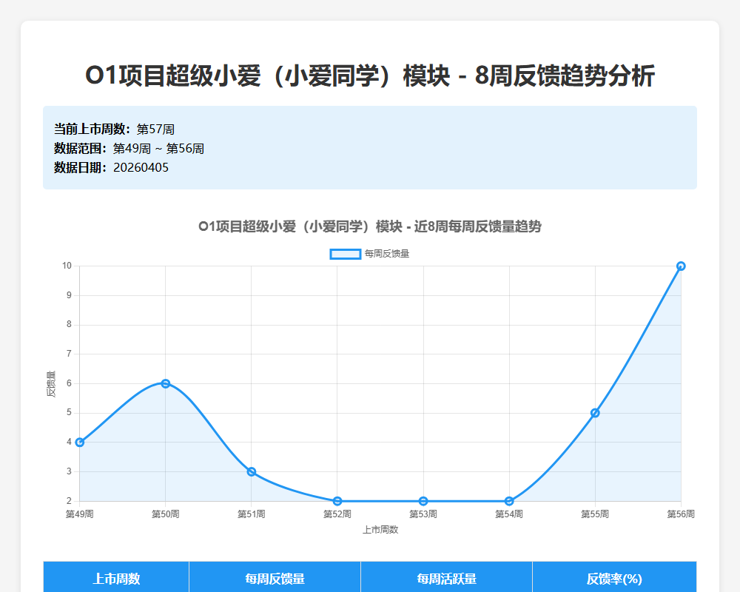The image size is (740, 592).
Task: Click the y-axis tick label 8
Action: (x=70, y=325)
